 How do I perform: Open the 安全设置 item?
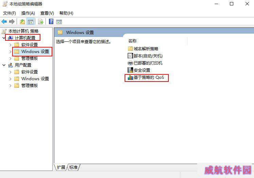coord(139,70)
